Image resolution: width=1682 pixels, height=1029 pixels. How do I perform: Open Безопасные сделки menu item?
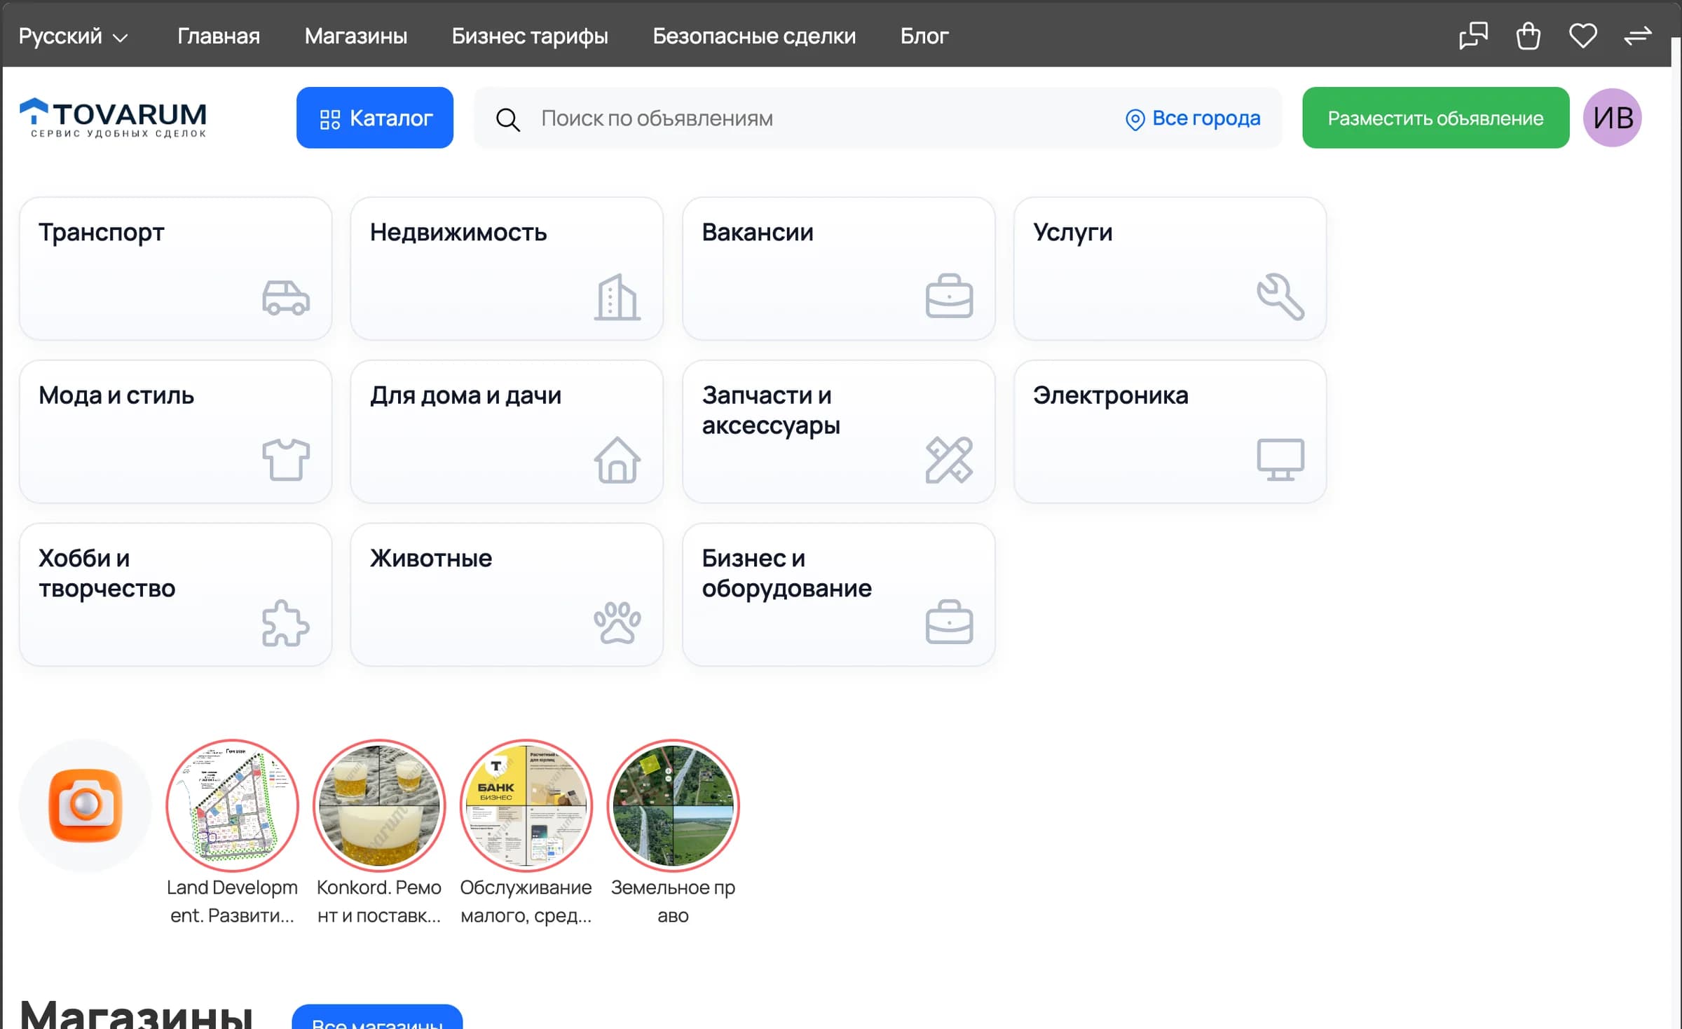pos(754,36)
